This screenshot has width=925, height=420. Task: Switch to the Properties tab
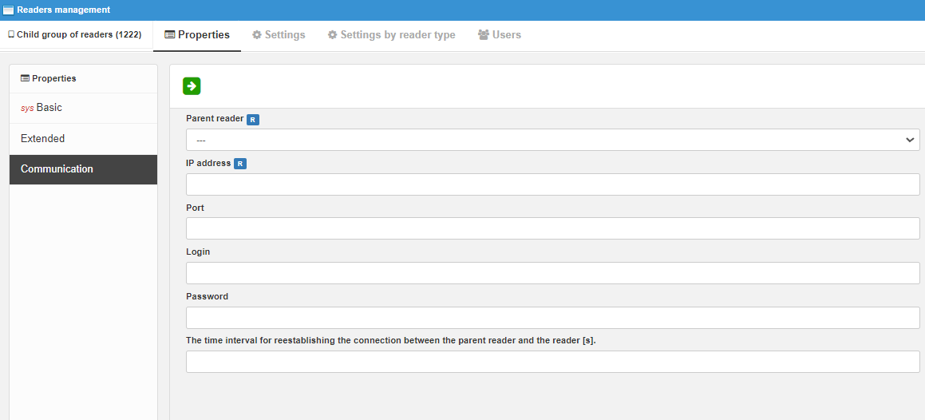197,35
